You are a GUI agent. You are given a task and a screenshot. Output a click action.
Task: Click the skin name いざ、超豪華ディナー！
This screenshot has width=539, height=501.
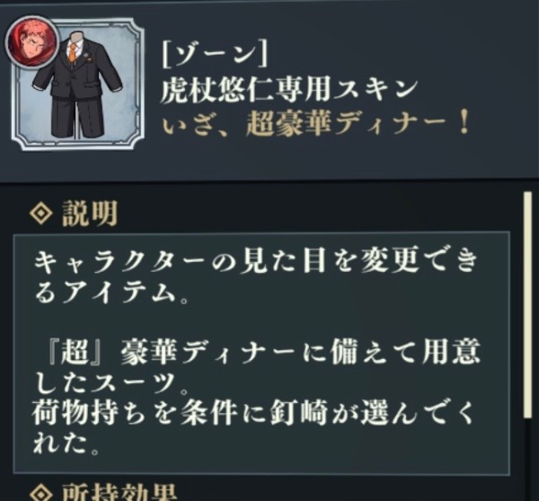(315, 125)
